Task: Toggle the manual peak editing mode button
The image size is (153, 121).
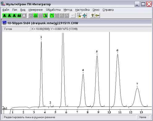Action: pyautogui.click(x=79, y=15)
